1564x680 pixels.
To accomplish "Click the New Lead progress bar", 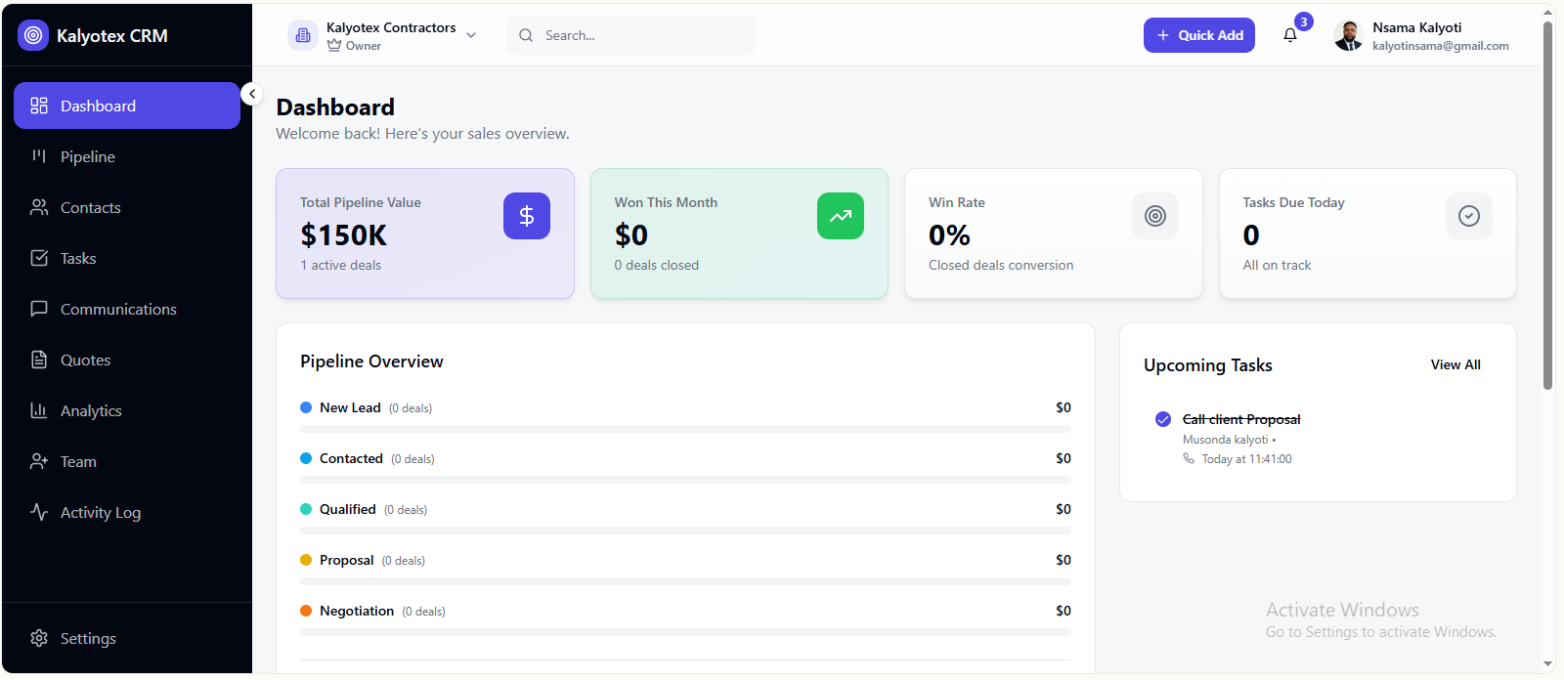I will (685, 429).
